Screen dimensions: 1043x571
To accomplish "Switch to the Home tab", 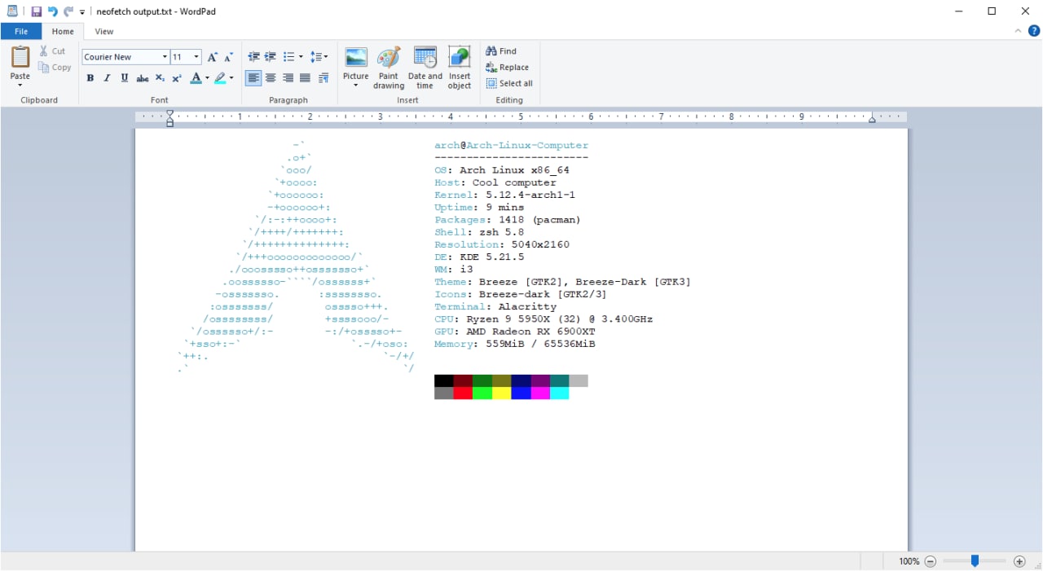I will point(63,31).
